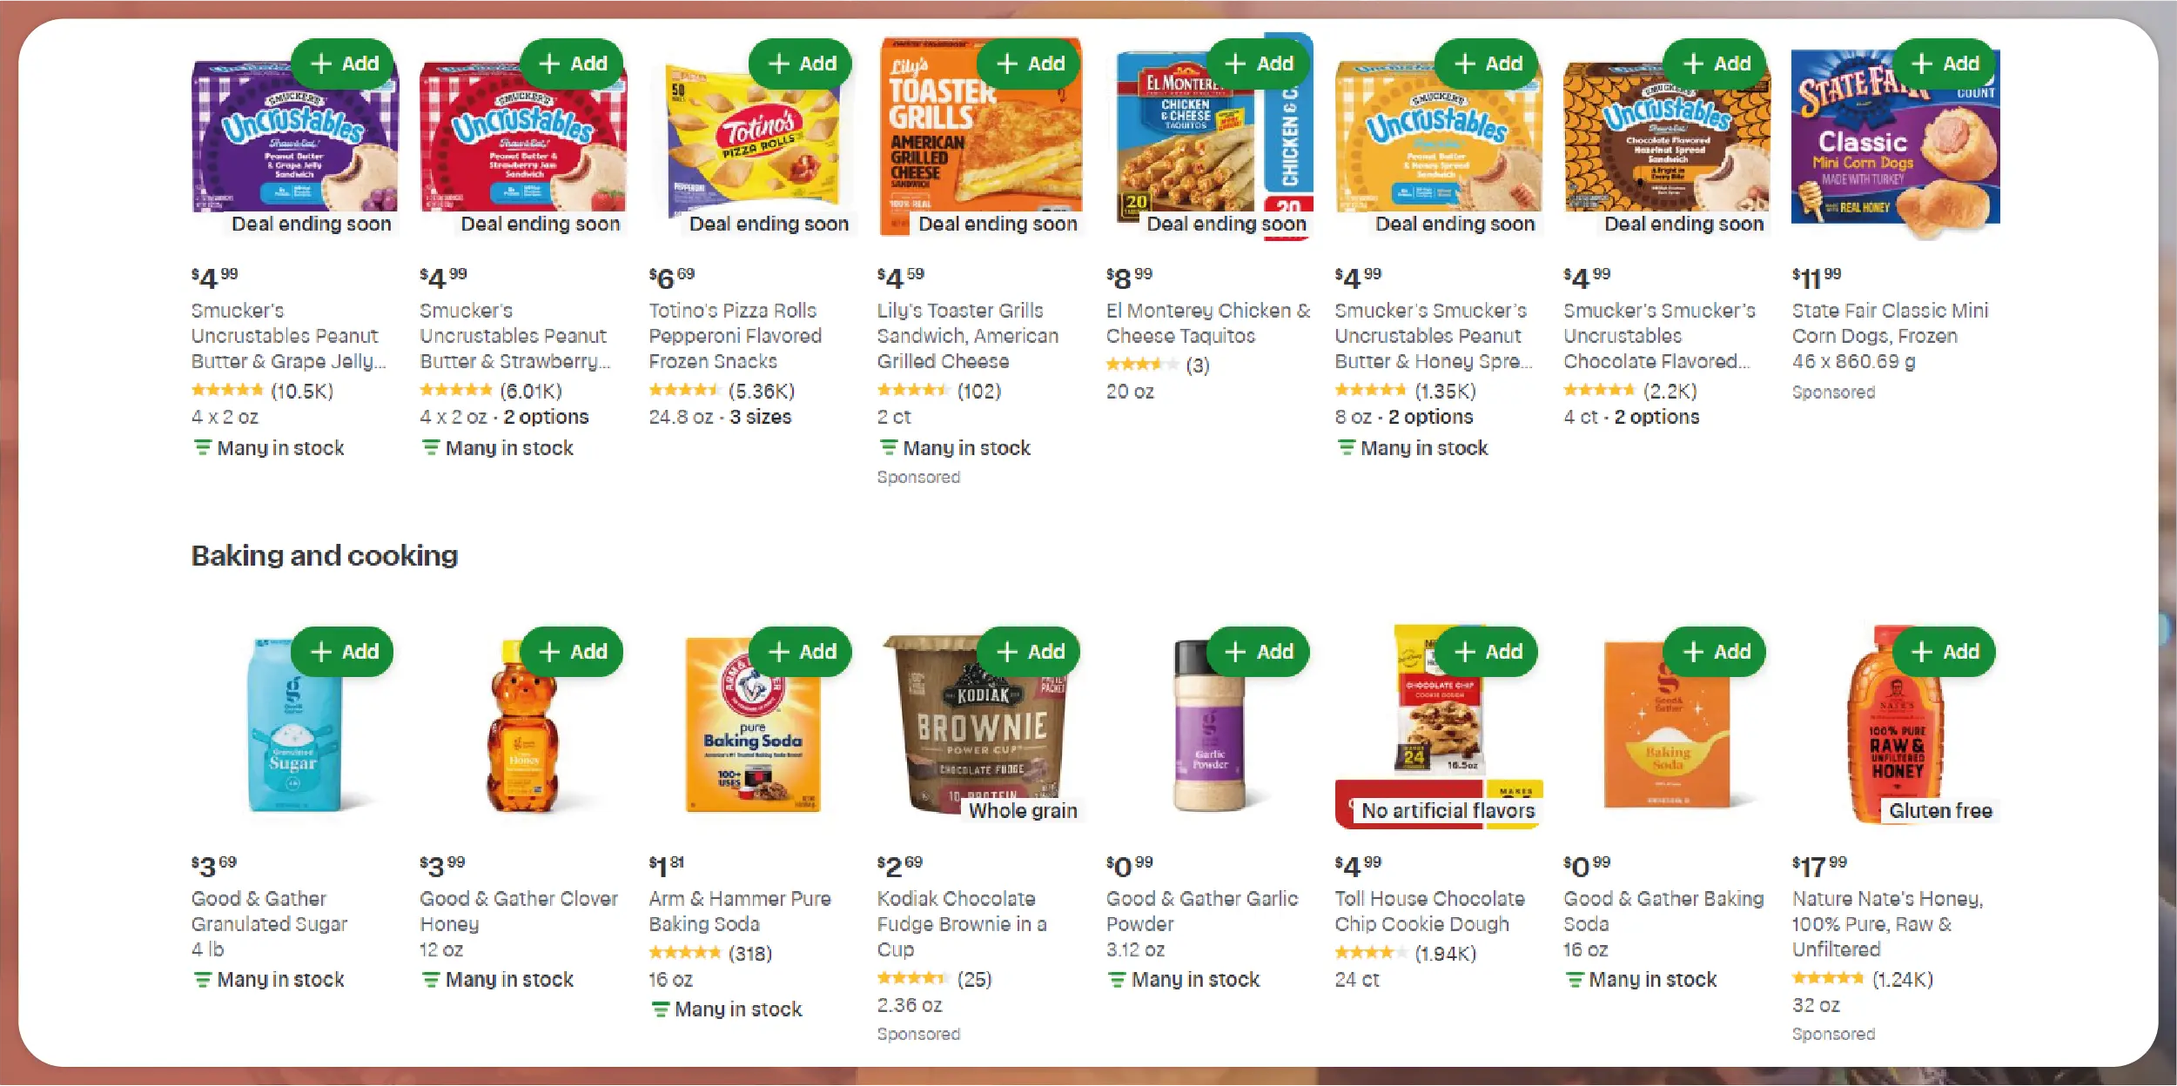The width and height of the screenshot is (2177, 1086).
Task: Add State Fair Mini Corn Dogs
Action: coord(1944,64)
